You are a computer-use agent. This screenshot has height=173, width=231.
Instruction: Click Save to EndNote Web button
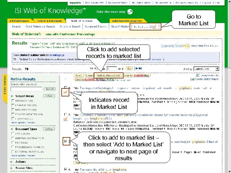[x=137, y=76]
